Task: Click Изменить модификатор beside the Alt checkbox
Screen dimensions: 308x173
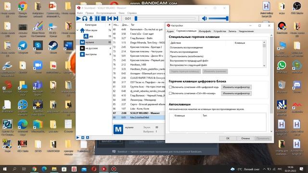Action: coord(236,87)
